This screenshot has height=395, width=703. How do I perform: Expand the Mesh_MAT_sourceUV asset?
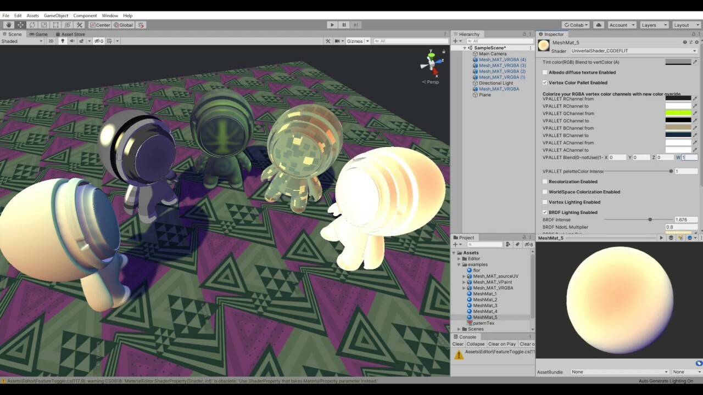464,276
